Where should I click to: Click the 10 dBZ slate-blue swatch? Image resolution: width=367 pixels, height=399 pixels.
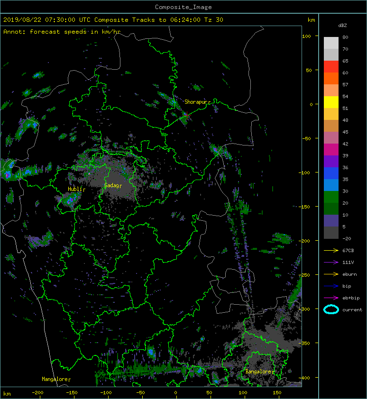coord(331,221)
